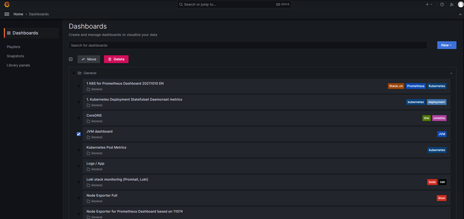
Task: Open 1 K8S for Prometheus Dashboard 20211010 EN
Action: pyautogui.click(x=125, y=83)
